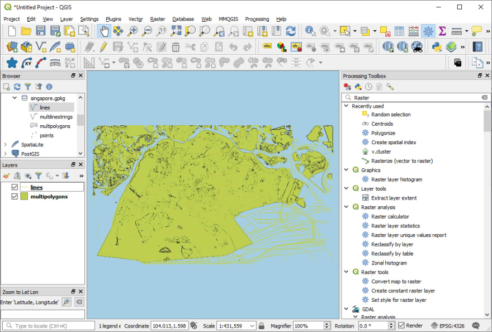Open the log messages speech bubble icon
Image resolution: width=492 pixels, height=332 pixels.
coord(476,326)
